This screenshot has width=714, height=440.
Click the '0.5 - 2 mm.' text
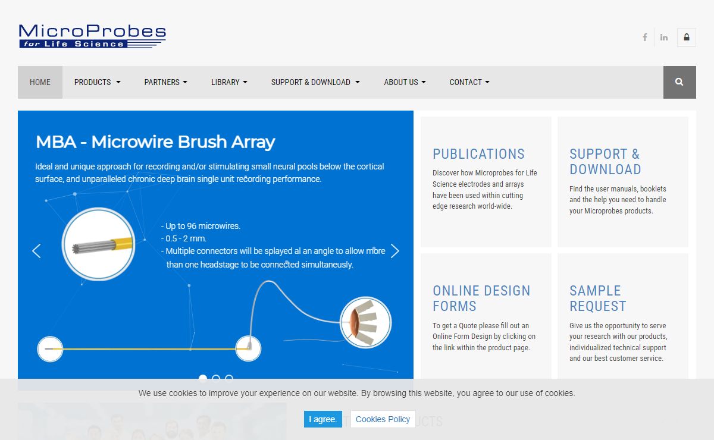point(184,238)
